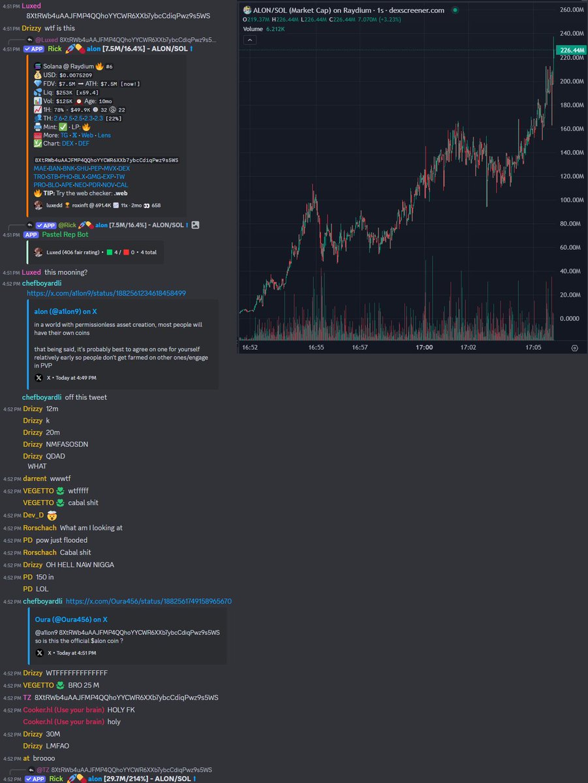The image size is (588, 783).
Task: Click the TG link in Rick's embed
Action: [65, 135]
